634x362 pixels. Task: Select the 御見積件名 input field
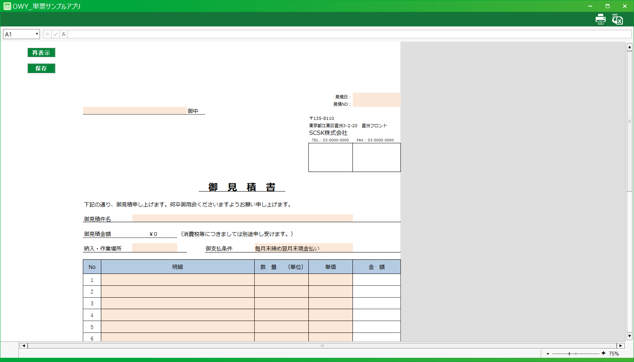(x=242, y=218)
